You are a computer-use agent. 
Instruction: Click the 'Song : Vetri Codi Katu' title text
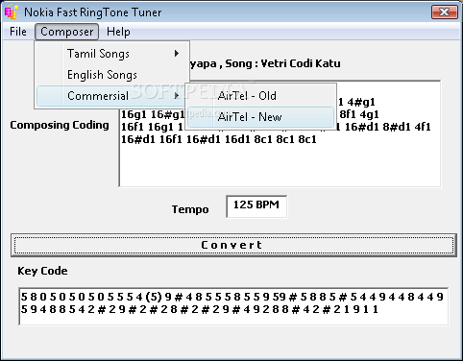click(x=282, y=63)
